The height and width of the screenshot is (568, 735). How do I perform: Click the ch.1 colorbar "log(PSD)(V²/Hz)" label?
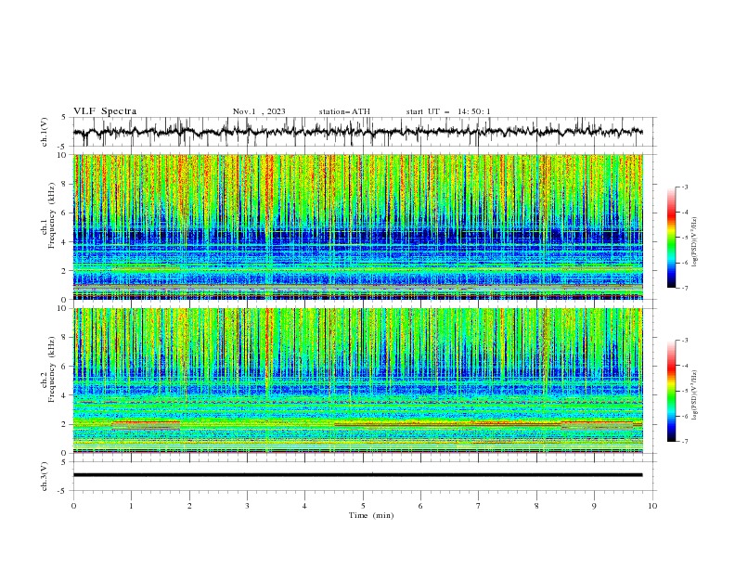[694, 242]
